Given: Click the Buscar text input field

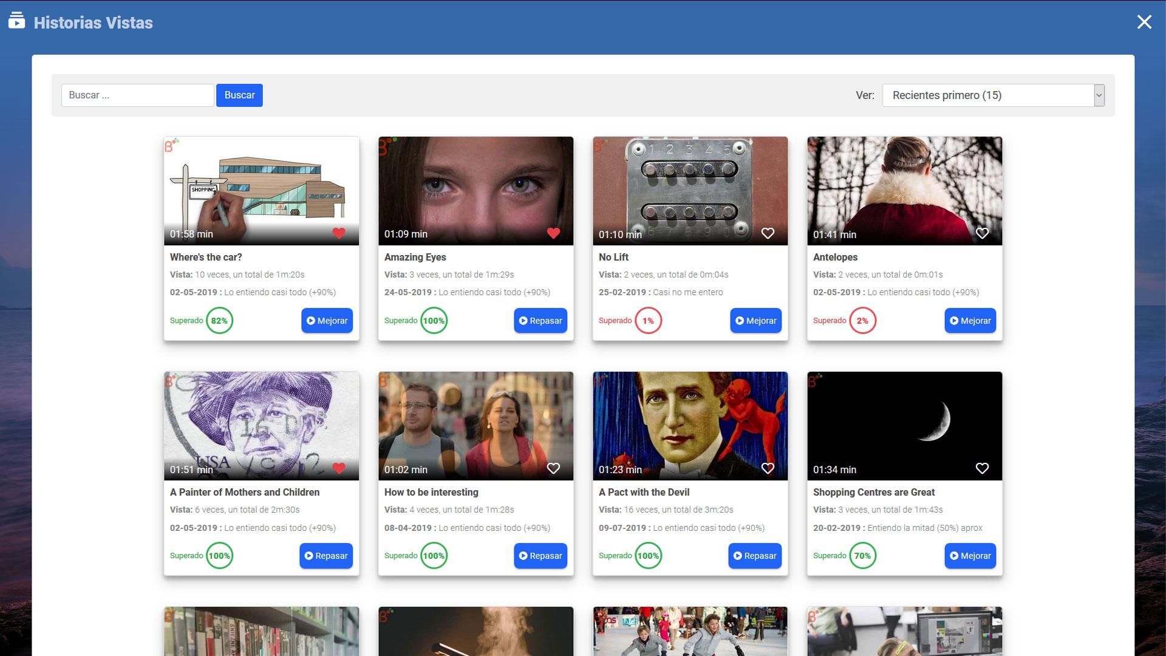Looking at the screenshot, I should coord(137,95).
